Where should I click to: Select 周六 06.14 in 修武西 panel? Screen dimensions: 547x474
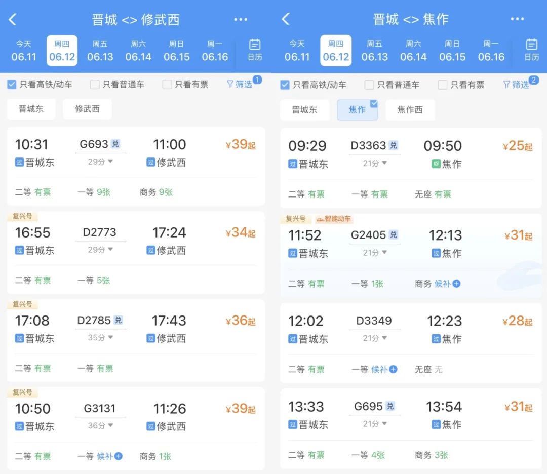[138, 51]
